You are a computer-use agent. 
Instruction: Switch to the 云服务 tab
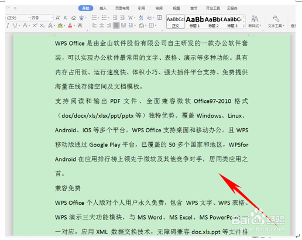tap(232, 8)
